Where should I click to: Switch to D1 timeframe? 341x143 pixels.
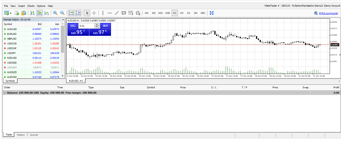[189, 13]
